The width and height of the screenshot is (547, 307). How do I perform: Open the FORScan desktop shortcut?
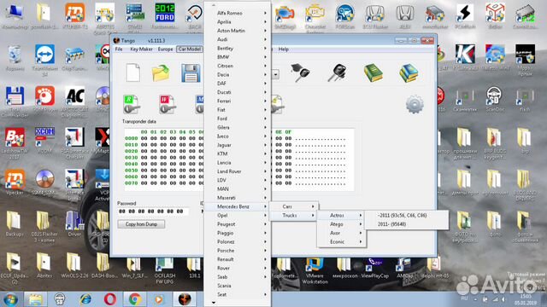345,16
